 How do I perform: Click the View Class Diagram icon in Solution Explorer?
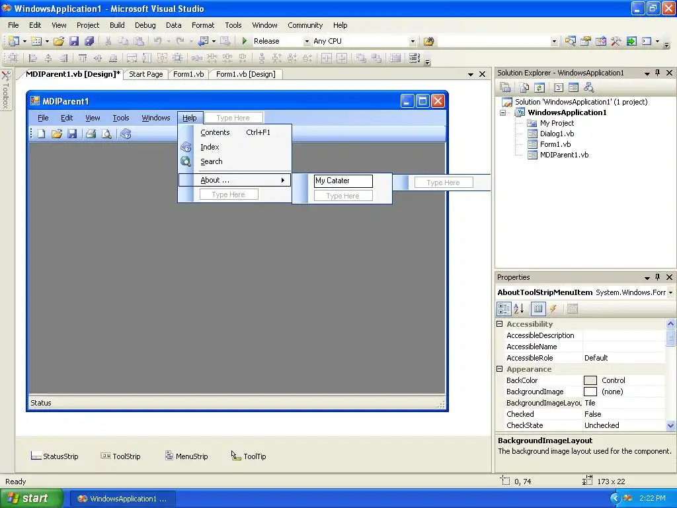(588, 88)
